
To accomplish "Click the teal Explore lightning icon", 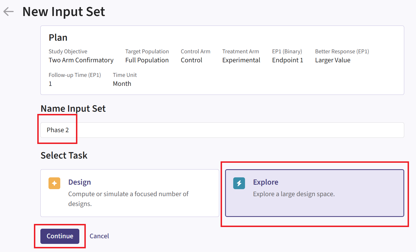I will (239, 183).
